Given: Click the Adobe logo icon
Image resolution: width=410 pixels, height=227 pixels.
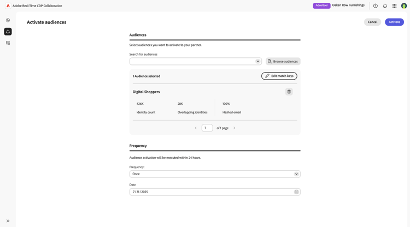Looking at the screenshot, I should pos(8,6).
